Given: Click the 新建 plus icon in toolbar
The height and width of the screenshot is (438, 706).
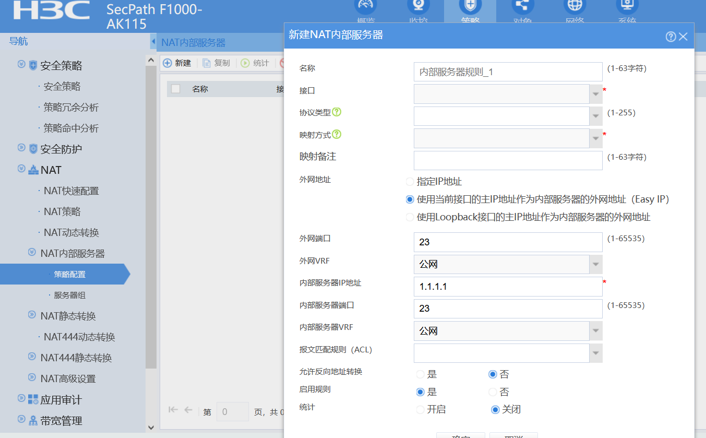Looking at the screenshot, I should click(x=167, y=63).
